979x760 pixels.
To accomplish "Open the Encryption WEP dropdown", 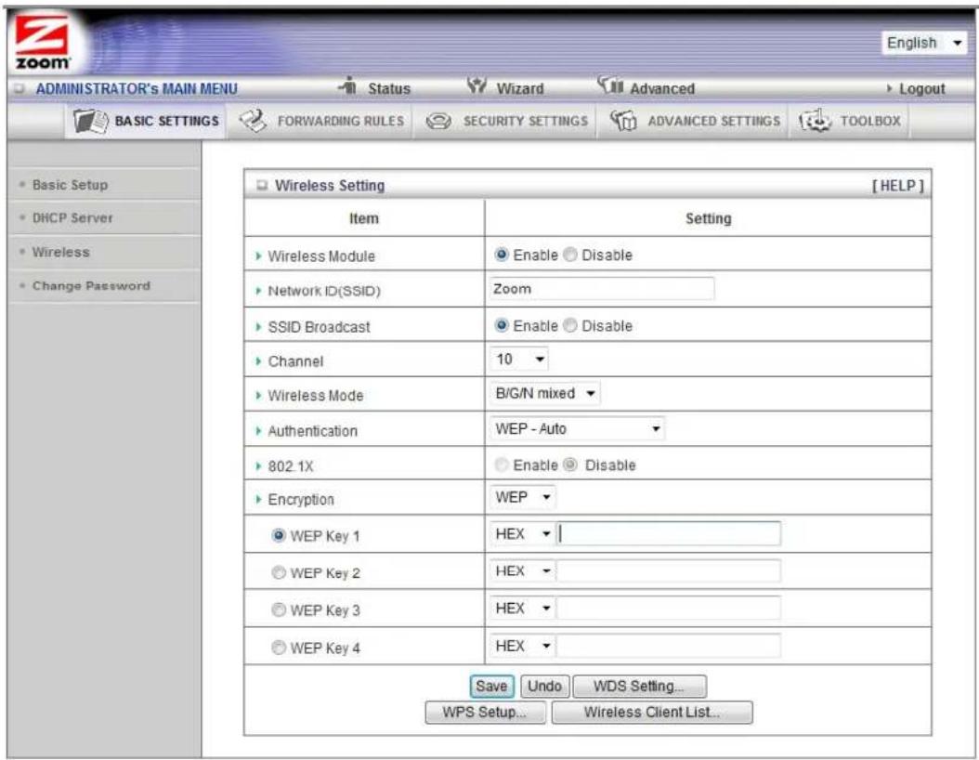I will pyautogui.click(x=522, y=497).
